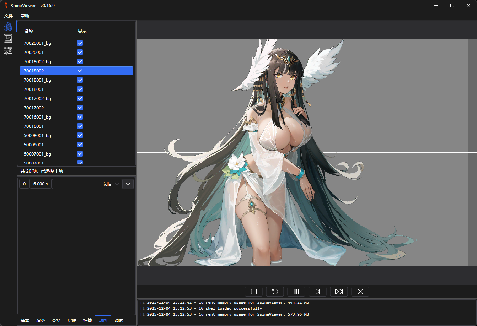This screenshot has width=477, height=326.
Task: Toggle display checkbox for 70017002
Action: pos(80,108)
